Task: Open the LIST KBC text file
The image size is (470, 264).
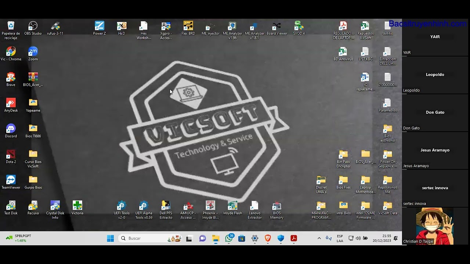Action: [x=365, y=54]
